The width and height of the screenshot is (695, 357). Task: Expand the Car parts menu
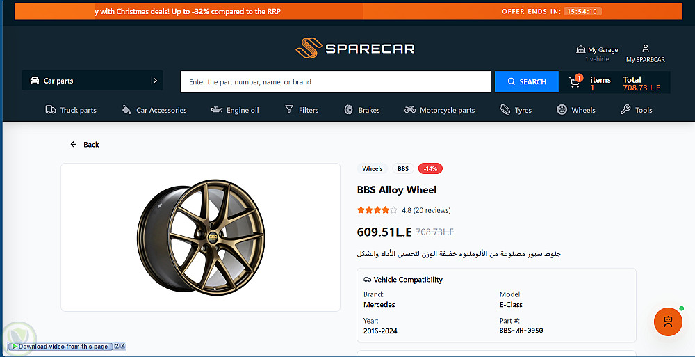coord(92,80)
